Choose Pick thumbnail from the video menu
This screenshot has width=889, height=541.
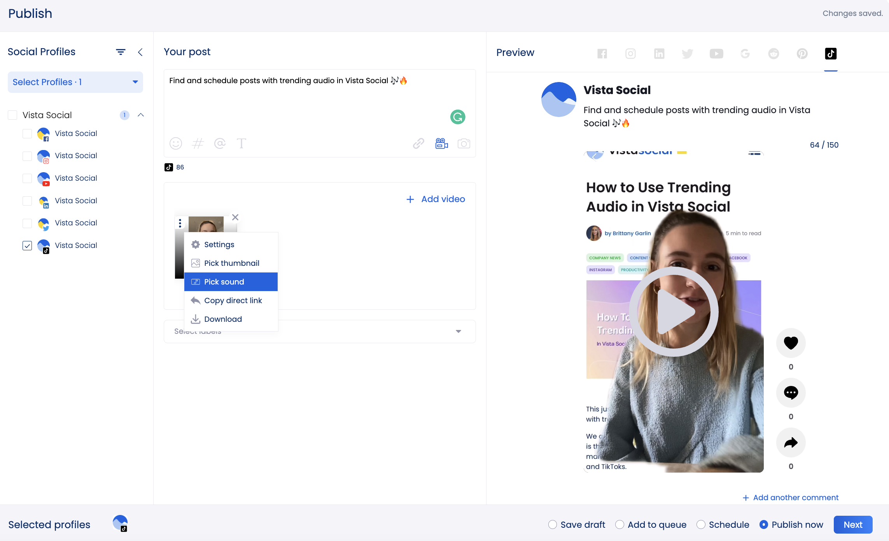click(231, 263)
